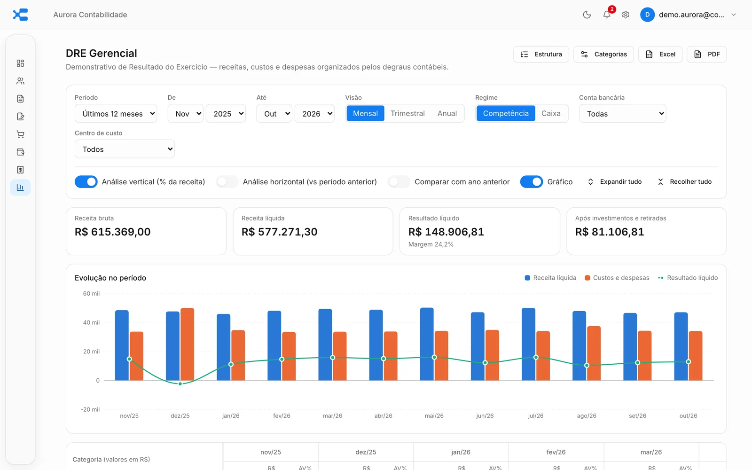Enable Análise horizontal switch

pyautogui.click(x=227, y=182)
